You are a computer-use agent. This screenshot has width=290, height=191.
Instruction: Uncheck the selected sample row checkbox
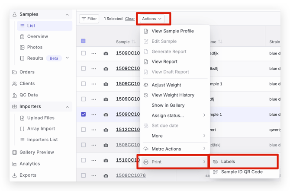tap(84, 115)
